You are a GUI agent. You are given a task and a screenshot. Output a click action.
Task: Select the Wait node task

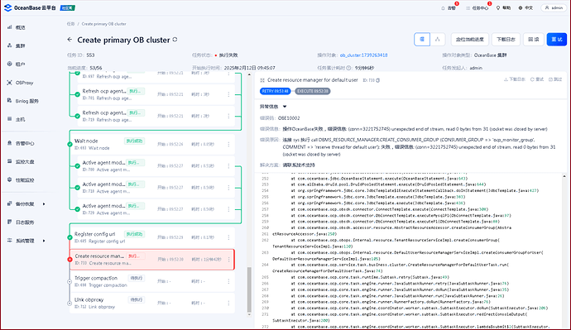[152, 144]
